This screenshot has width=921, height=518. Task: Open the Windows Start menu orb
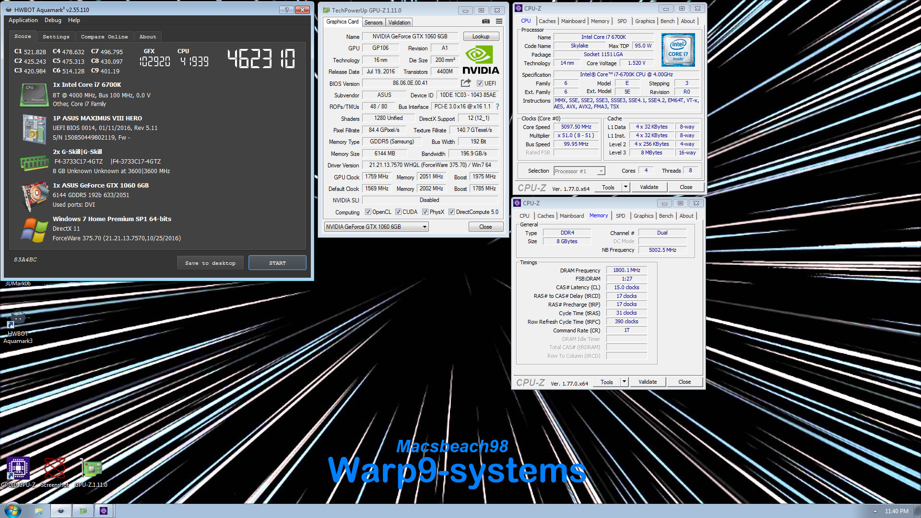[12, 511]
